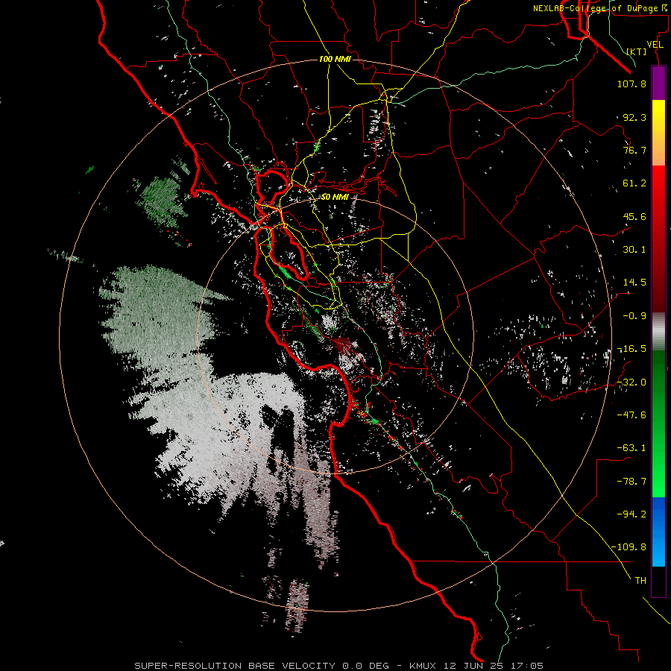Viewport: 671px width, 671px height.
Task: Click the 76.7 scale value
Action: pyautogui.click(x=634, y=150)
